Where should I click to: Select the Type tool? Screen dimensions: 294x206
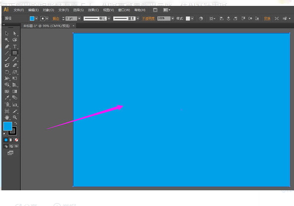coord(15,46)
